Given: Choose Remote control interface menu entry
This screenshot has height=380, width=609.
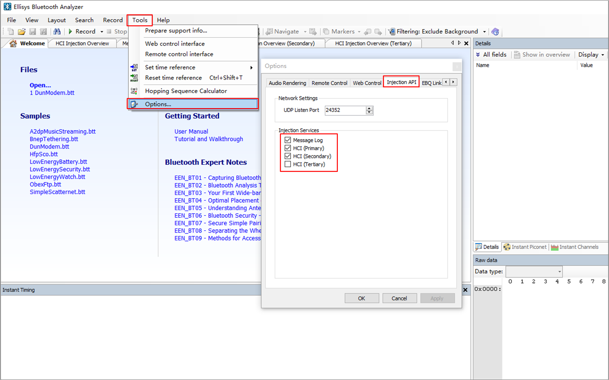Looking at the screenshot, I should coord(179,54).
